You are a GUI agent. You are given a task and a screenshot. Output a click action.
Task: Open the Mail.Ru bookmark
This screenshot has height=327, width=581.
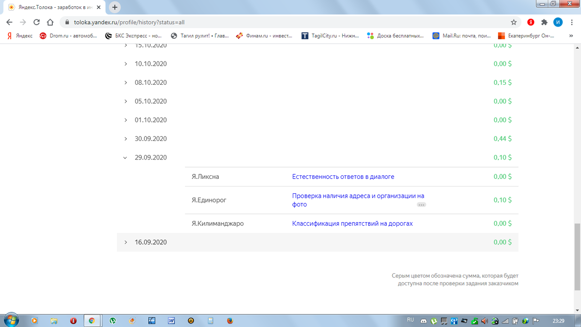(461, 35)
